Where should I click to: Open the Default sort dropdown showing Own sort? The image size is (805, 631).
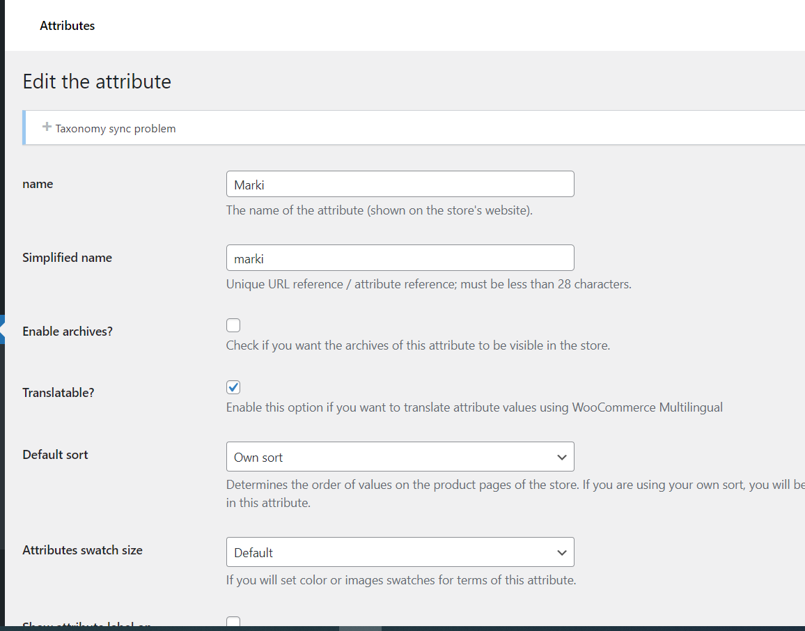400,458
